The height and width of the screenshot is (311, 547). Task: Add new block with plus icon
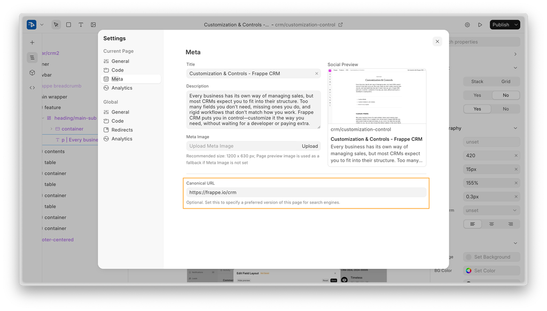32,43
